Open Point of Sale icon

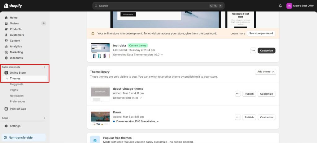coord(6,109)
